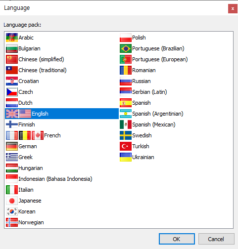Click the Bulgarian flag icon

[12, 48]
